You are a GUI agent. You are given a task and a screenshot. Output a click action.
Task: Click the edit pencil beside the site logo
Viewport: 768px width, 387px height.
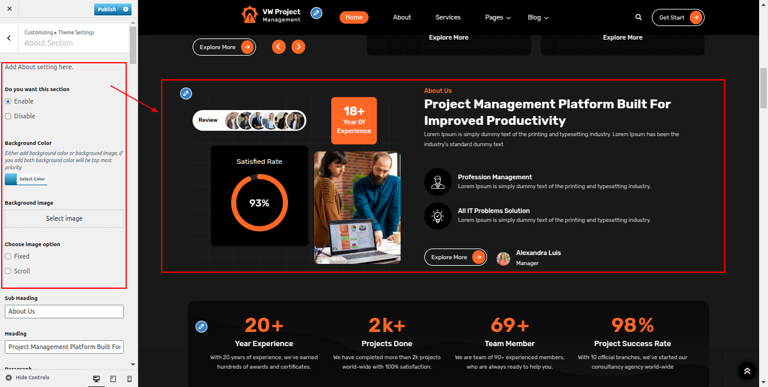[x=316, y=12]
